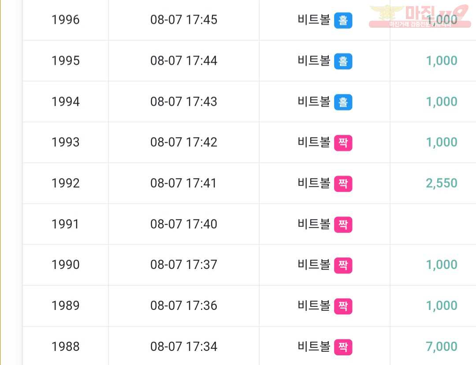Click the blue 홀 badge in row 1995
Image resolution: width=476 pixels, height=365 pixels.
[x=343, y=61]
